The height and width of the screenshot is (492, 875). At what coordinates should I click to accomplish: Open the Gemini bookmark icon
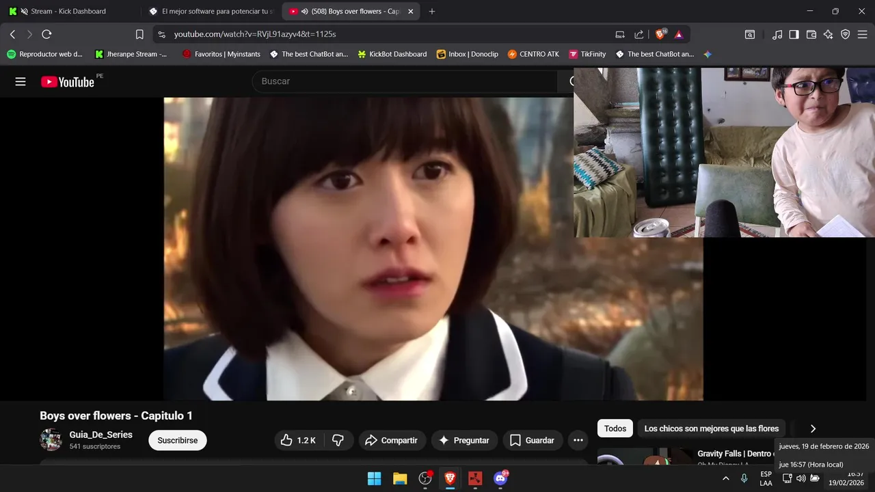point(708,54)
